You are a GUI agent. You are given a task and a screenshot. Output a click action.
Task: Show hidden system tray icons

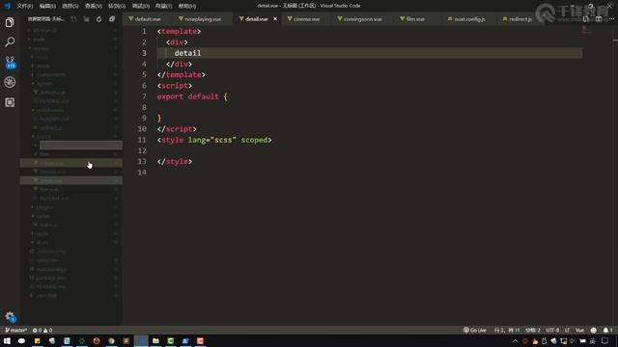[x=515, y=340]
